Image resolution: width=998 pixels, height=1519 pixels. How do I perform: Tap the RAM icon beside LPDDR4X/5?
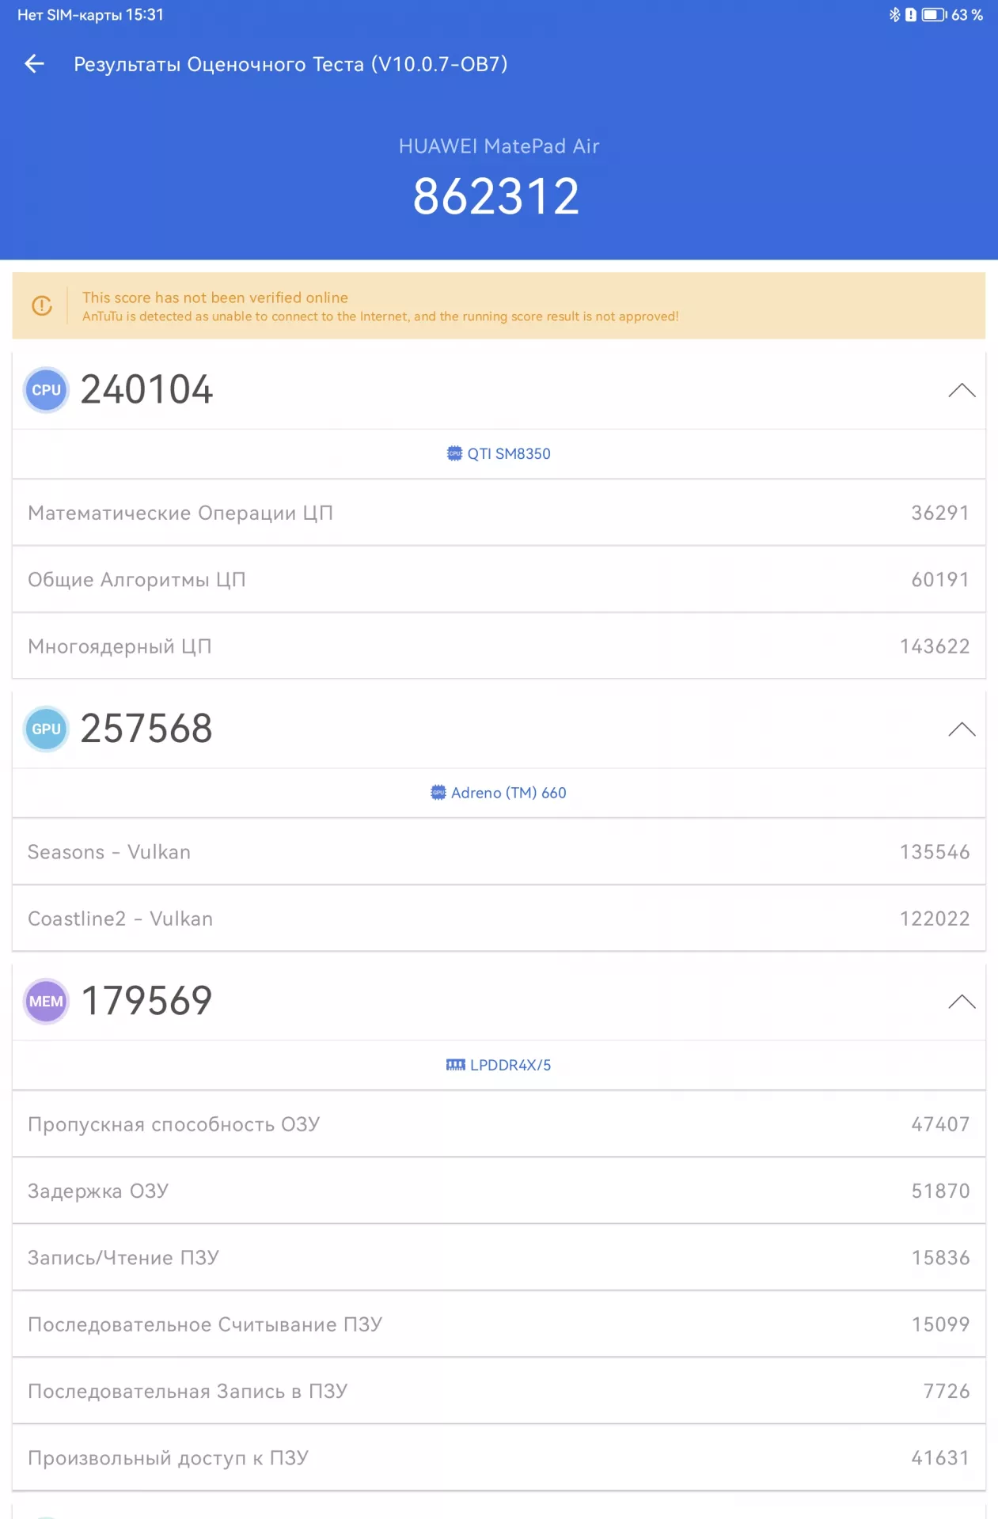(x=456, y=1065)
